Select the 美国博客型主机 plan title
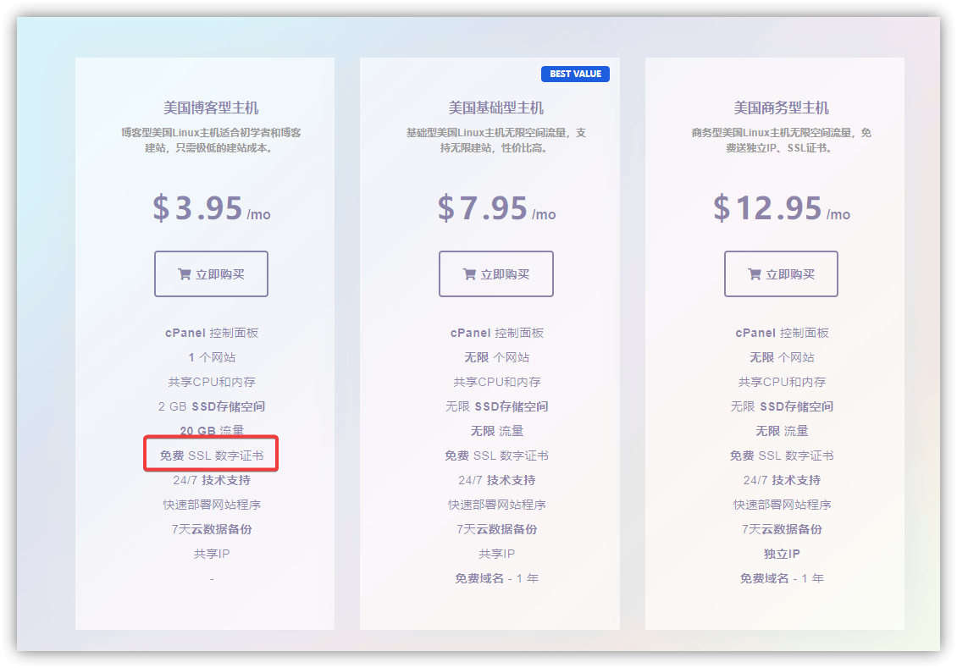The width and height of the screenshot is (957, 668). pos(211,108)
